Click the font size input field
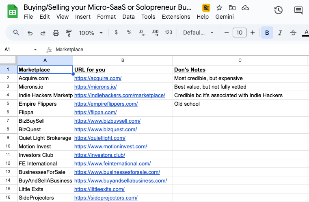 [240, 33]
